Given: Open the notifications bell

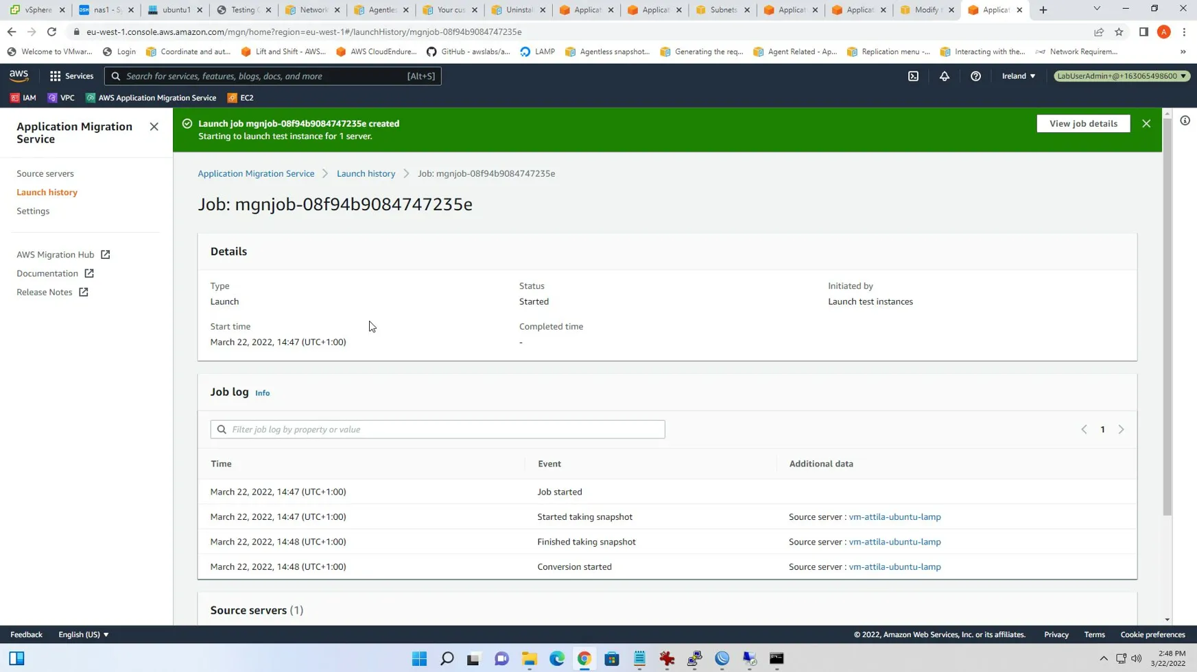Looking at the screenshot, I should 945,76.
